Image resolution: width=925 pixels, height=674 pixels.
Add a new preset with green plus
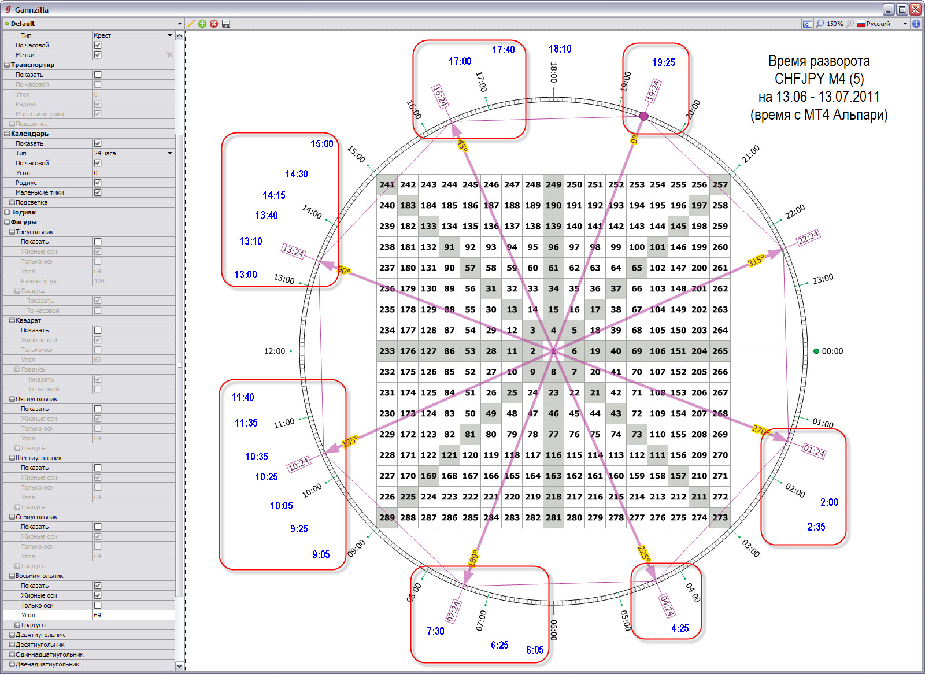tap(202, 24)
